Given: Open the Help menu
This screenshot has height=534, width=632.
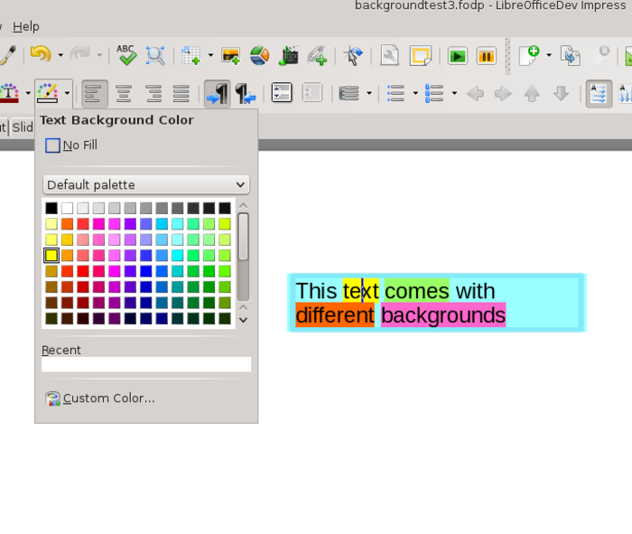Looking at the screenshot, I should tap(26, 26).
